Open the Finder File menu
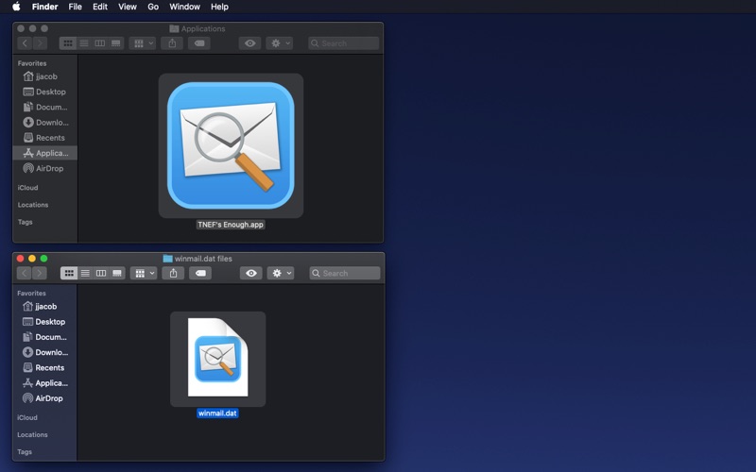This screenshot has height=472, width=756. 75,7
